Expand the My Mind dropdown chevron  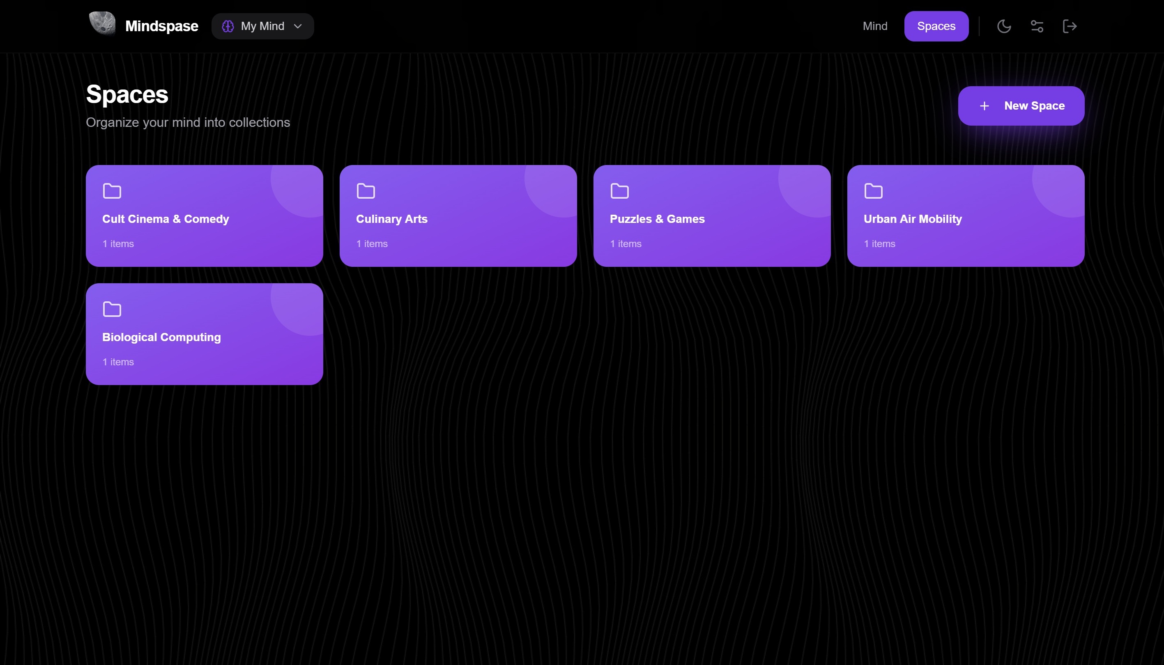click(298, 26)
